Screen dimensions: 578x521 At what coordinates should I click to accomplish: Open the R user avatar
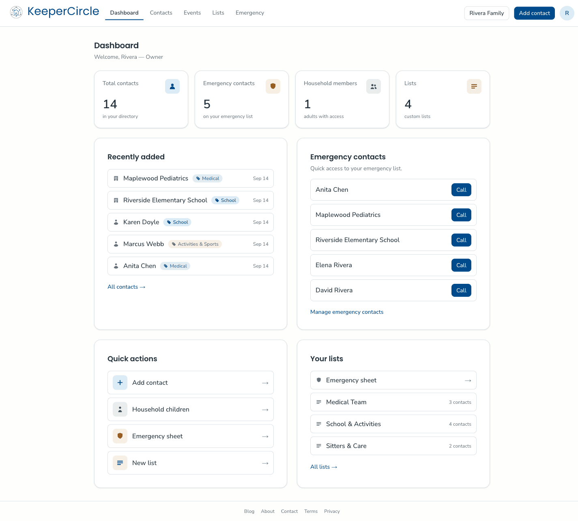[x=567, y=13]
